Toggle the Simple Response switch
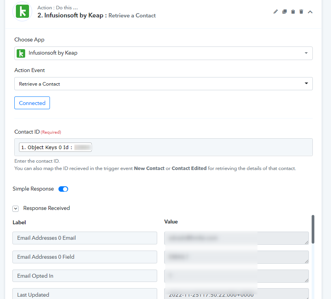 pyautogui.click(x=63, y=189)
